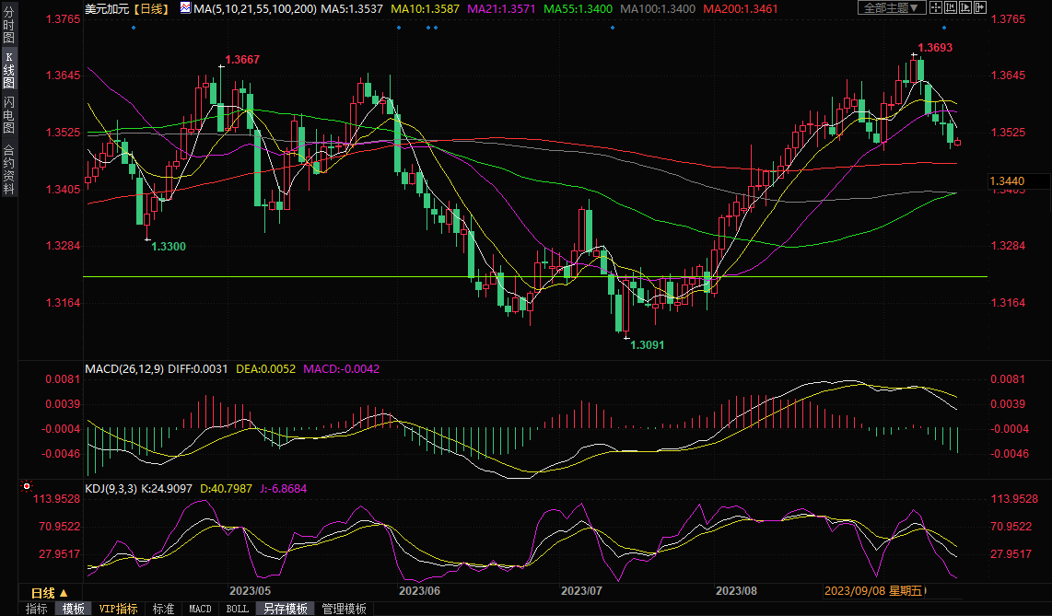This screenshot has width=1052, height=616.
Task: Click the 2023/09/08 星期五 date marker
Action: pos(874,590)
